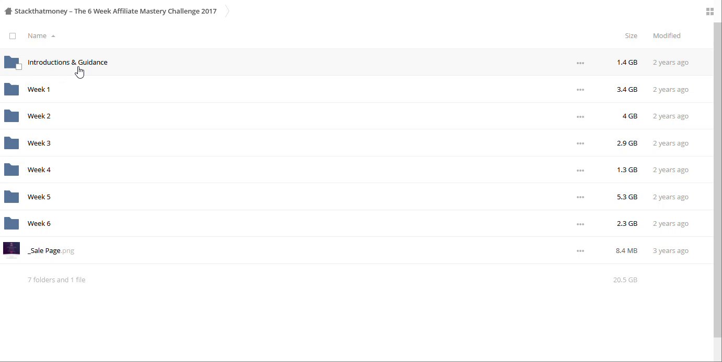Open the _Sale Page.png thumbnail preview

(x=11, y=250)
